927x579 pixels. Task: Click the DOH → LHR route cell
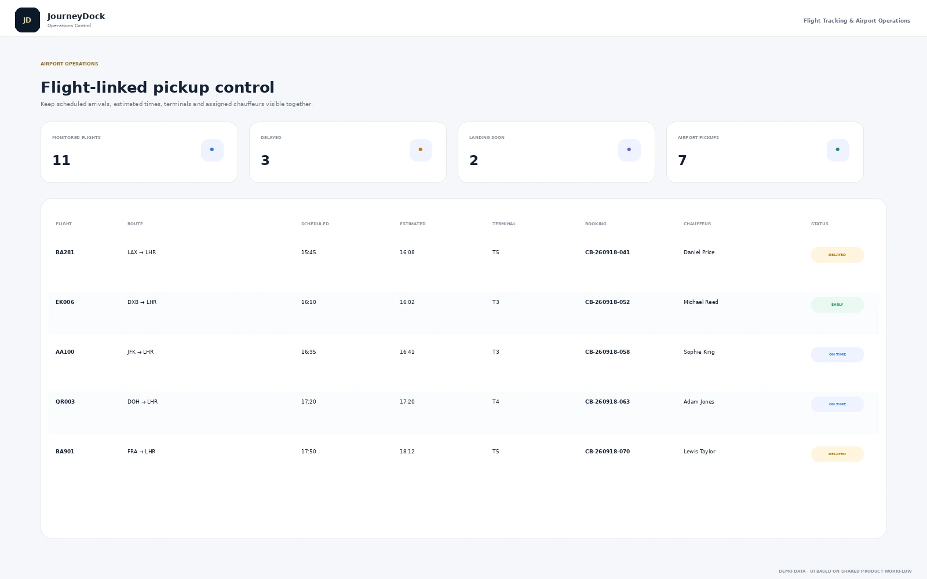(x=143, y=402)
